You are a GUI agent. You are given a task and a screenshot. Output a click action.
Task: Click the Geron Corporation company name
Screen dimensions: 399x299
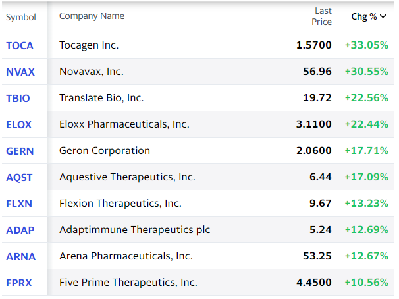tap(105, 151)
